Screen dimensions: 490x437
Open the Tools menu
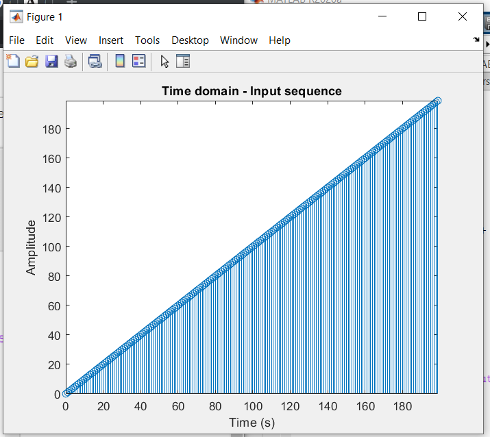coord(147,40)
